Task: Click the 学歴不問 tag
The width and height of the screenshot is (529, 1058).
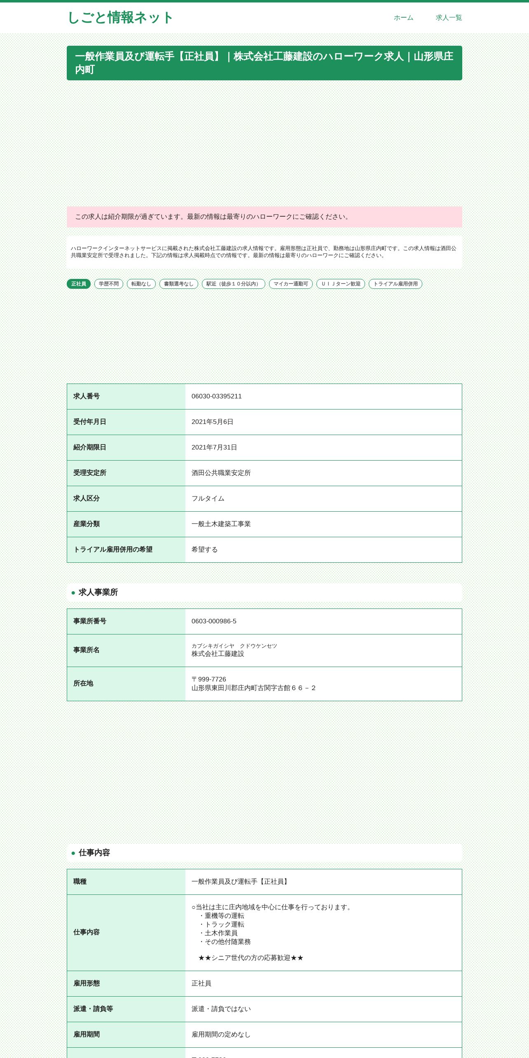Action: (109, 284)
